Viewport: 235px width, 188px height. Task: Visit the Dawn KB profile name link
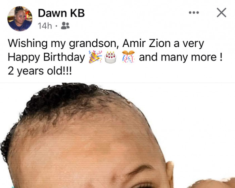coord(61,13)
